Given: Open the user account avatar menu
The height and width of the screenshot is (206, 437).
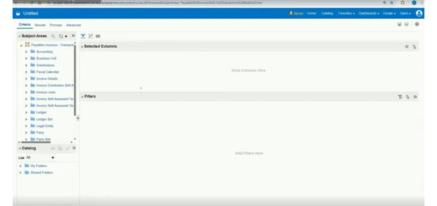Looking at the screenshot, I should coord(419,13).
